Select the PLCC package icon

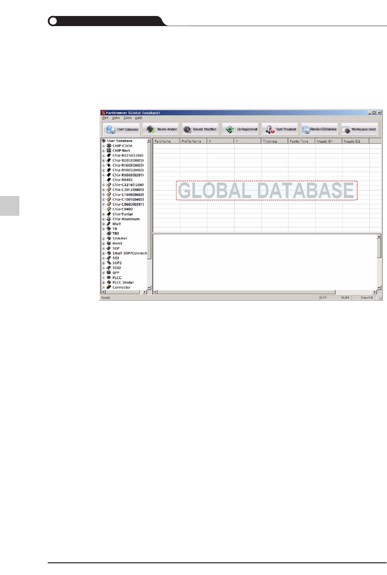[109, 278]
